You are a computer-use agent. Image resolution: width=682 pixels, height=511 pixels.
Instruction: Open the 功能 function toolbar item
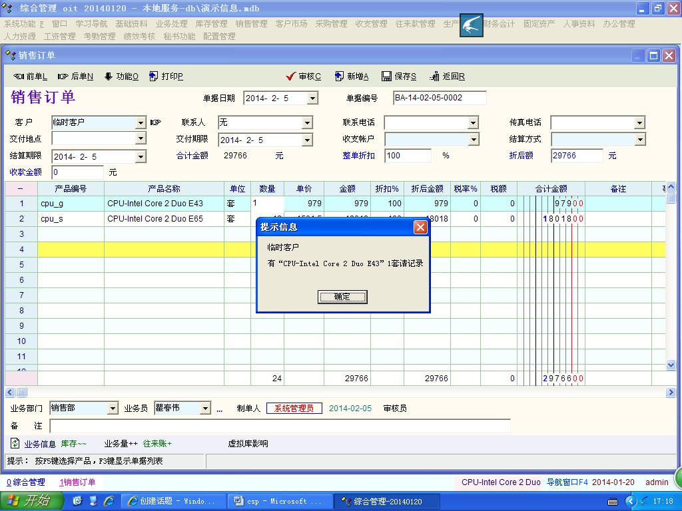click(109, 77)
